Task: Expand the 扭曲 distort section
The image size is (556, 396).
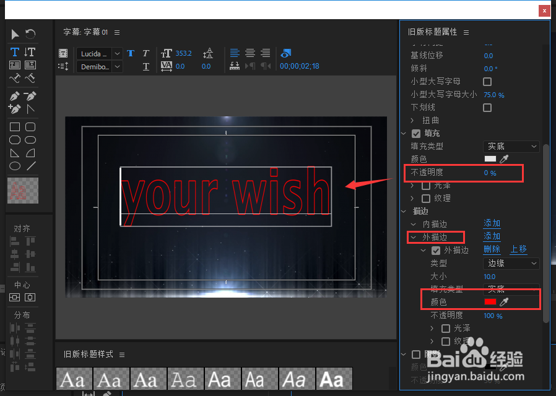Action: (412, 121)
